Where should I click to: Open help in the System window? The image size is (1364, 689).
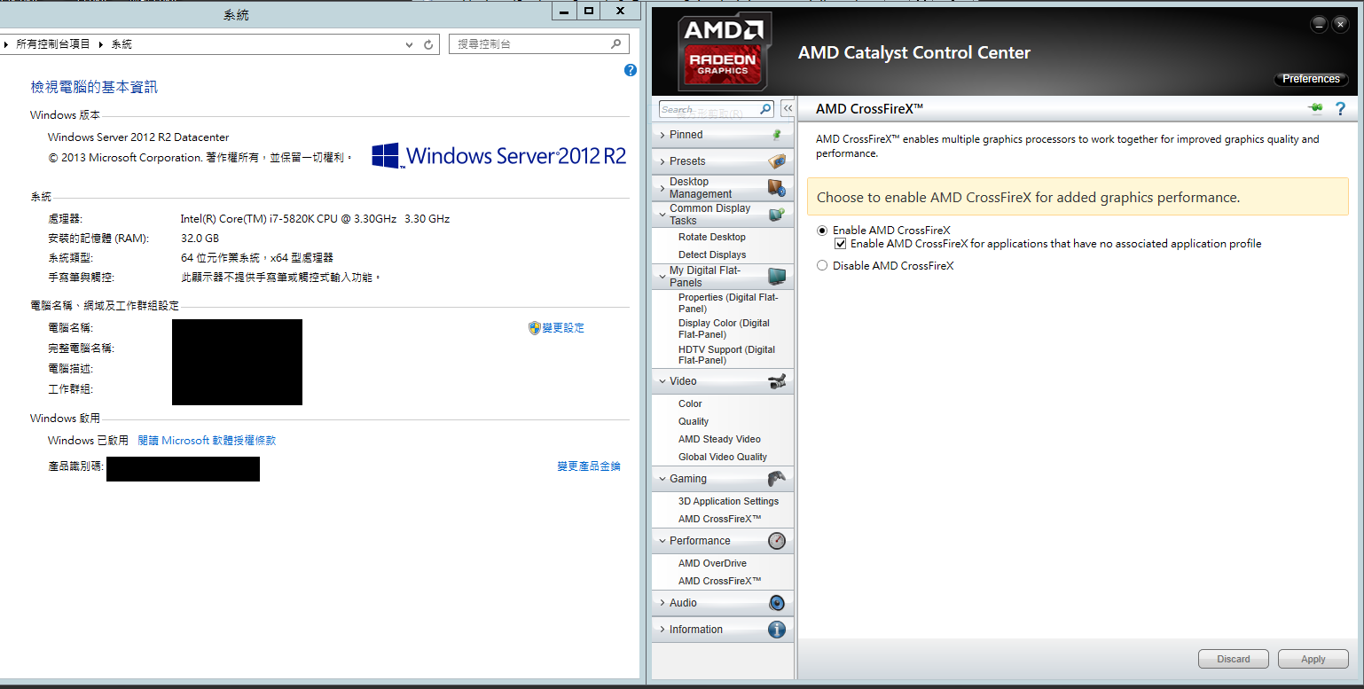[x=630, y=70]
